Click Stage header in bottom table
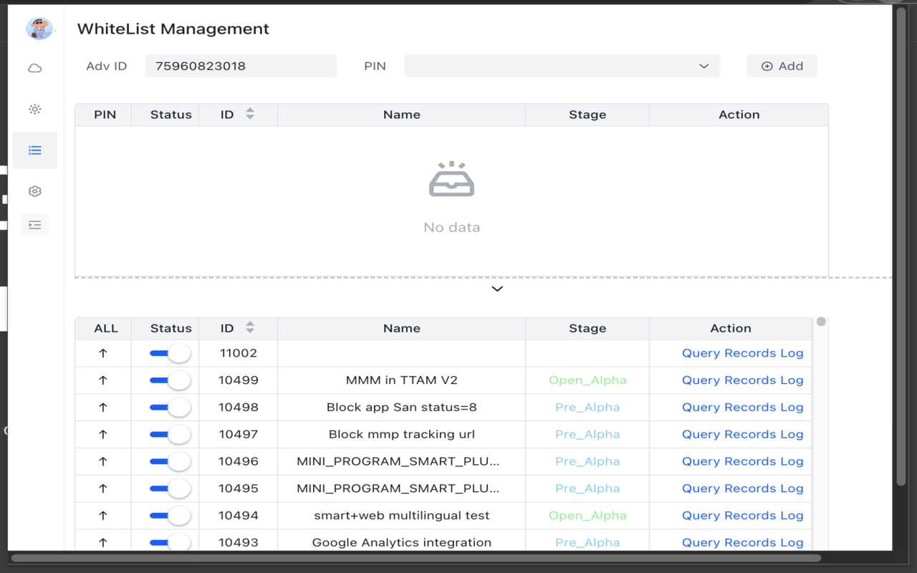This screenshot has width=917, height=573. [587, 328]
